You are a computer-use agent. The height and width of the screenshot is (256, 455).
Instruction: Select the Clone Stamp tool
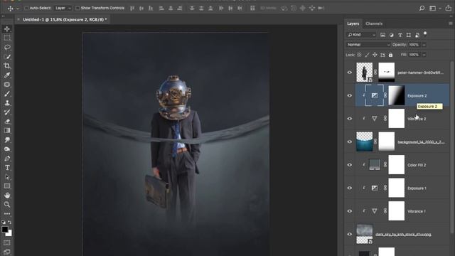(x=7, y=103)
